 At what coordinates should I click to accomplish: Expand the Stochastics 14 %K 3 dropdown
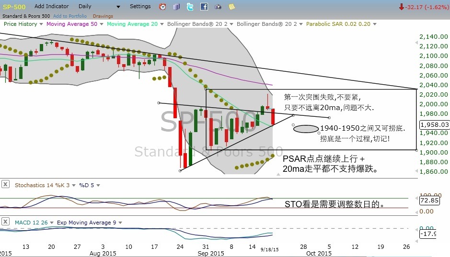coord(74,185)
